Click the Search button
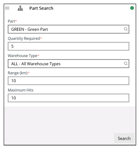The width and height of the screenshot is (139, 150). pos(124,138)
